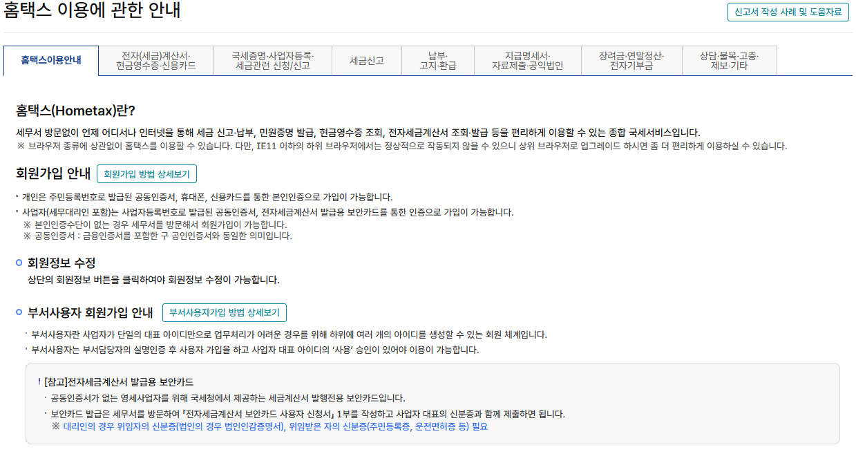Open 국세증명·사업자등록·세금관련 신청/신고 tab

pyautogui.click(x=273, y=61)
